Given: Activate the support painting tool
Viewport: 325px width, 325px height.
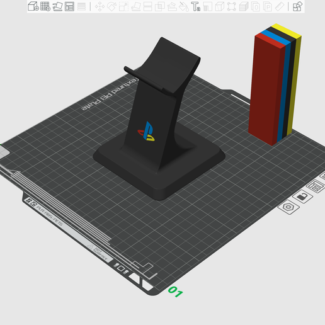Looking at the screenshot, I should coord(172,6).
